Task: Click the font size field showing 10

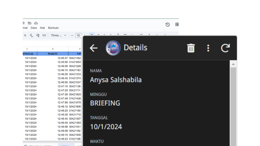Action: [78, 35]
